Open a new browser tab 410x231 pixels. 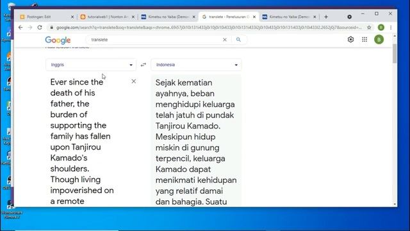tap(326, 17)
